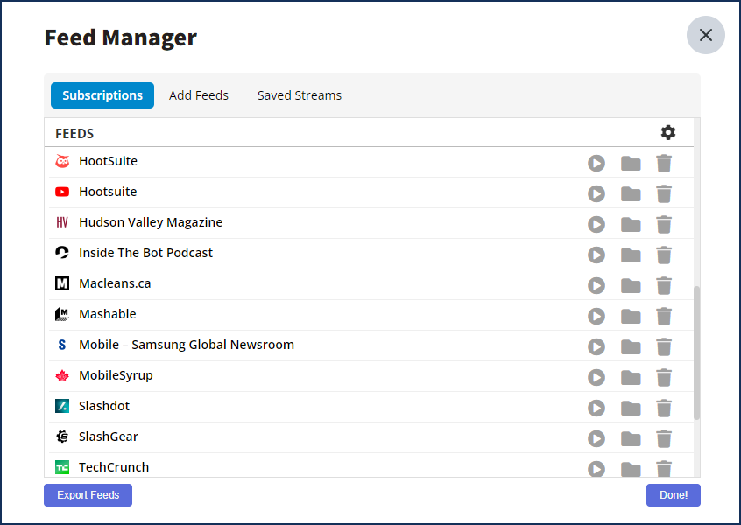Click the Done! button
The image size is (741, 525).
tap(673, 494)
